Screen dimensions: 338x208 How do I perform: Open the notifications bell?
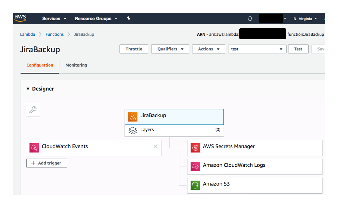(x=250, y=19)
